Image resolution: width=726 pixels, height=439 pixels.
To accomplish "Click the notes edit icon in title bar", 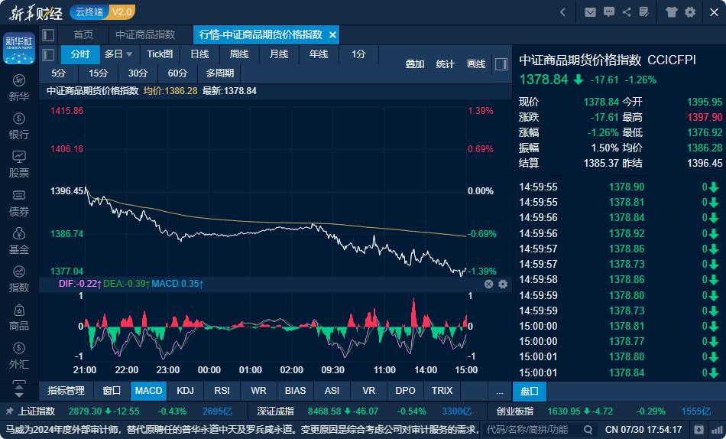I will [x=645, y=11].
